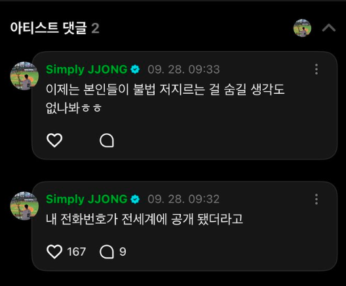The height and width of the screenshot is (286, 346).
Task: Click the 167 likes count
Action: click(77, 252)
